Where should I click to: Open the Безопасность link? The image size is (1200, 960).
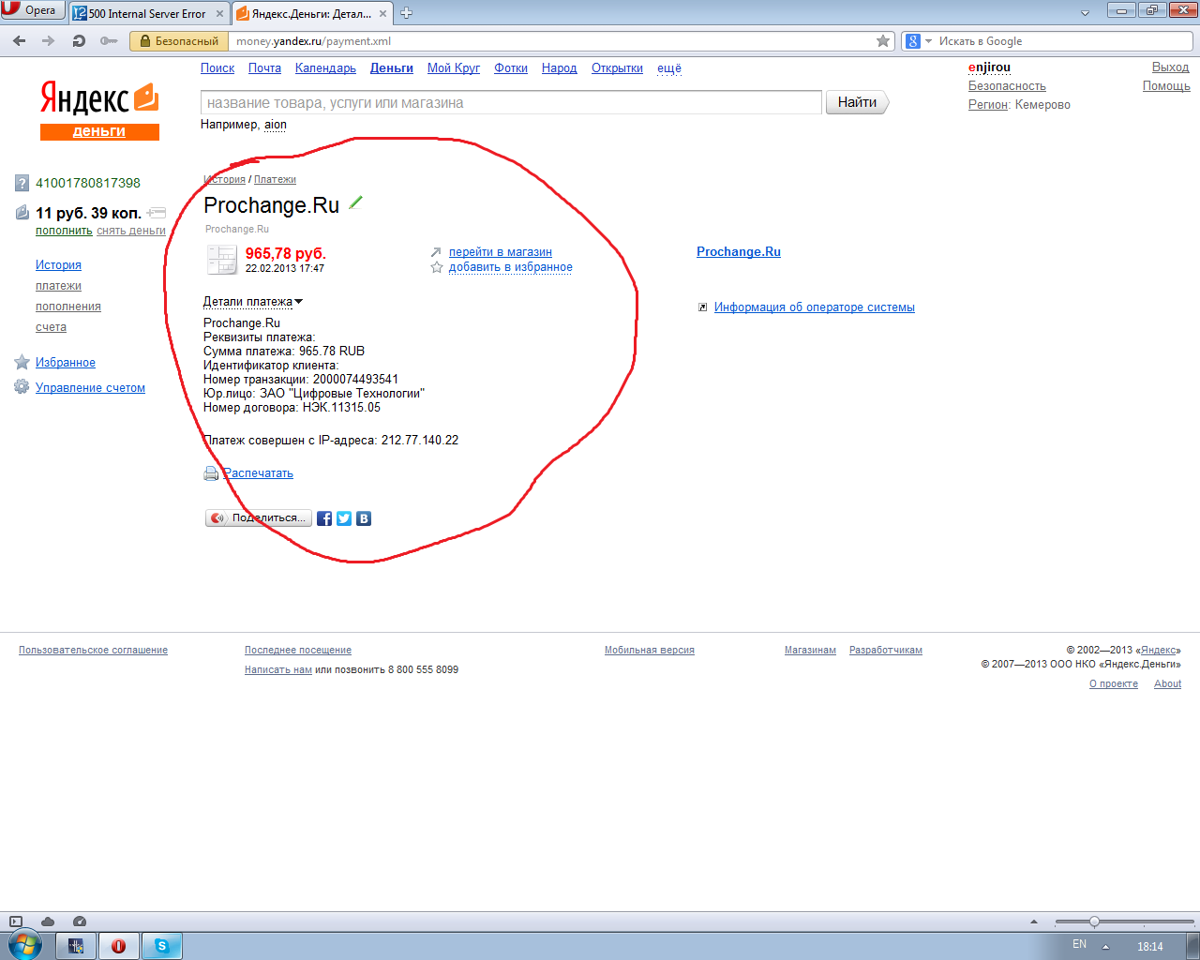tap(1007, 86)
